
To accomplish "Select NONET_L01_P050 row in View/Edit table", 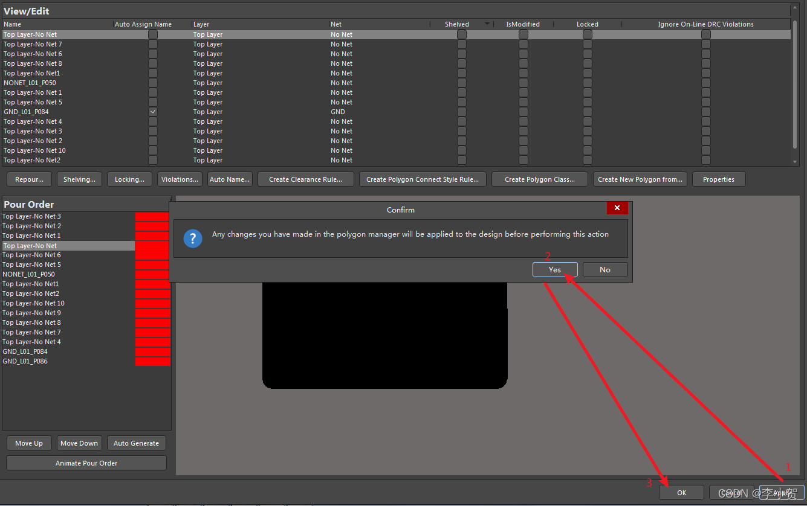I will click(x=396, y=83).
